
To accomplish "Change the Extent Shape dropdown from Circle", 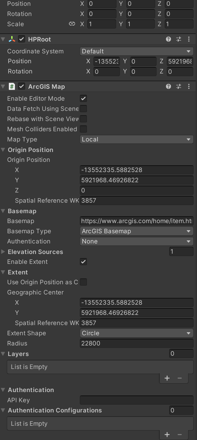I will pyautogui.click(x=137, y=333).
